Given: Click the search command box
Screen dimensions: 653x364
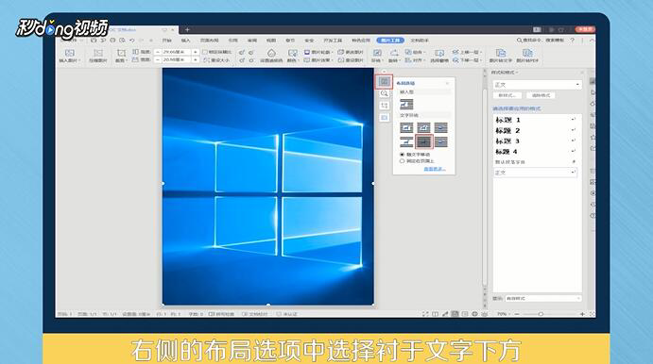Looking at the screenshot, I should tap(541, 41).
